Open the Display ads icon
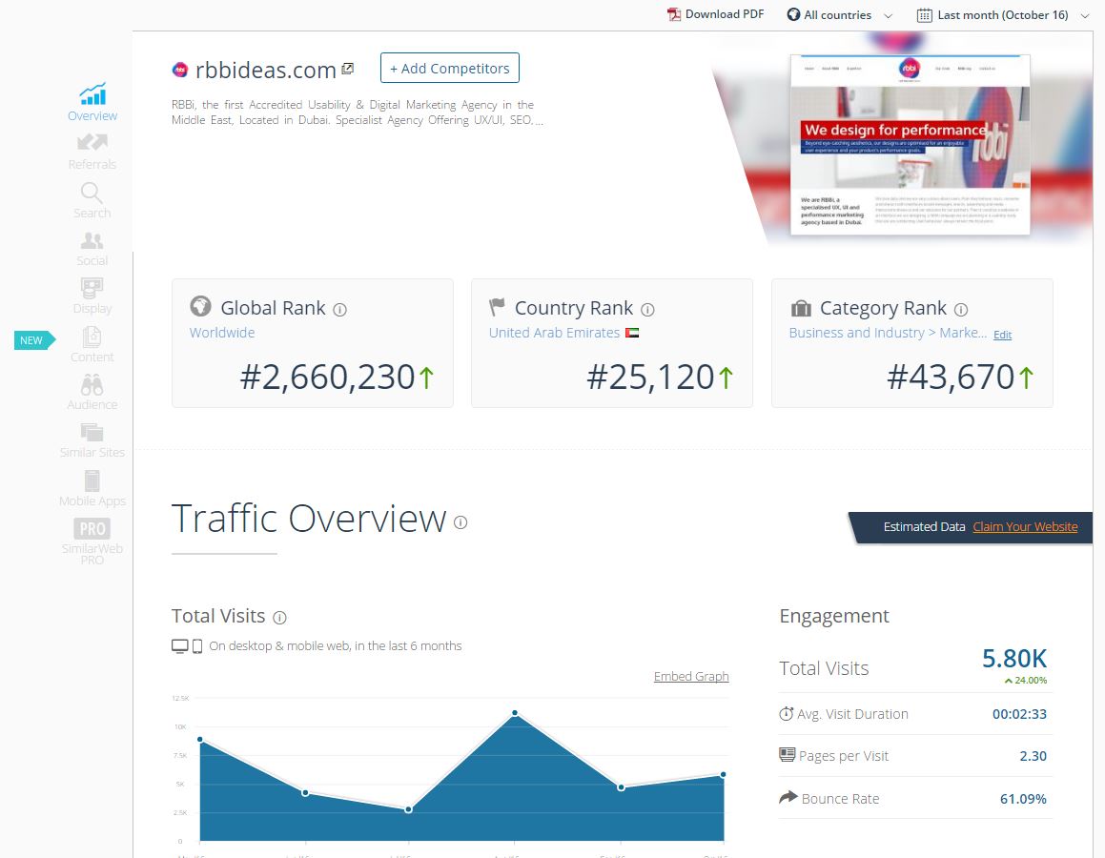 [x=92, y=287]
